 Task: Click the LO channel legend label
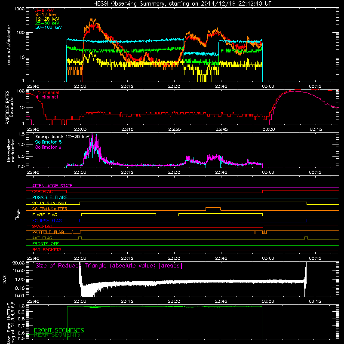[x=47, y=92]
